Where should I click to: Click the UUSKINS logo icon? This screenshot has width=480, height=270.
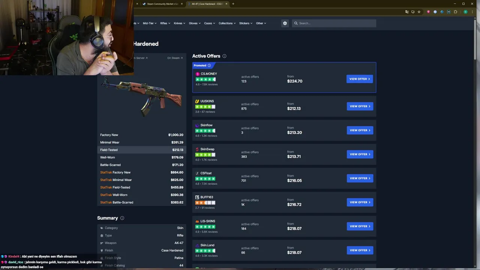click(197, 101)
